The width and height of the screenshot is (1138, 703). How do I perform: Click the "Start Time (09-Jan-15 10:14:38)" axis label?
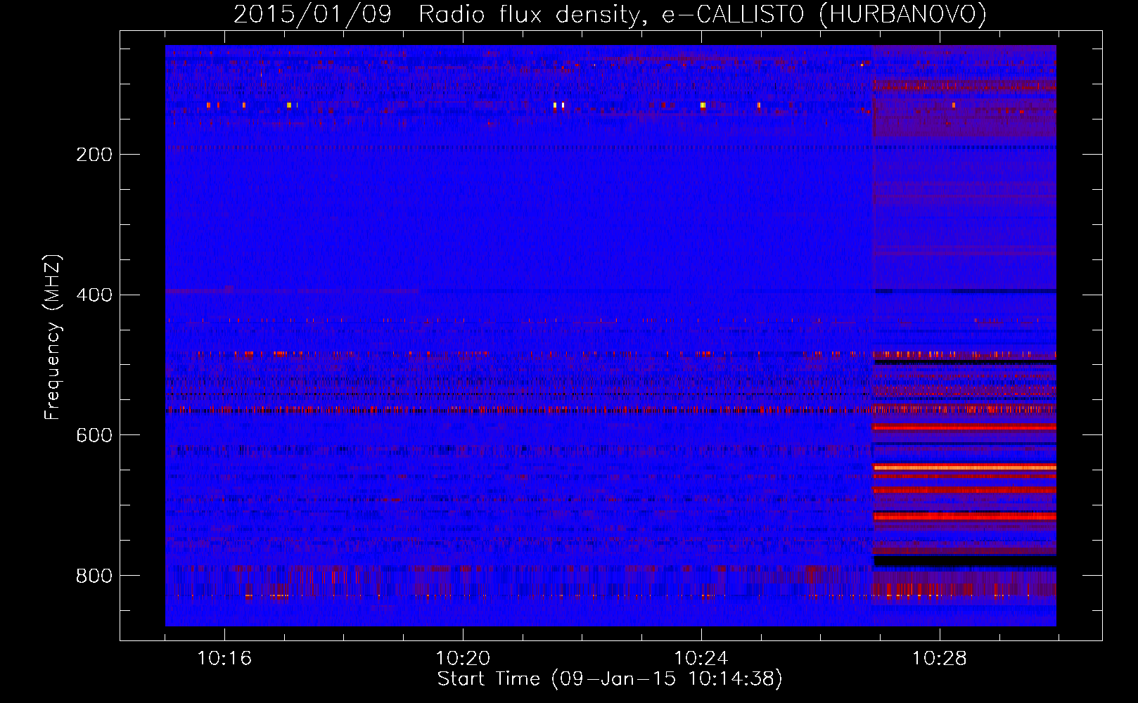point(610,679)
